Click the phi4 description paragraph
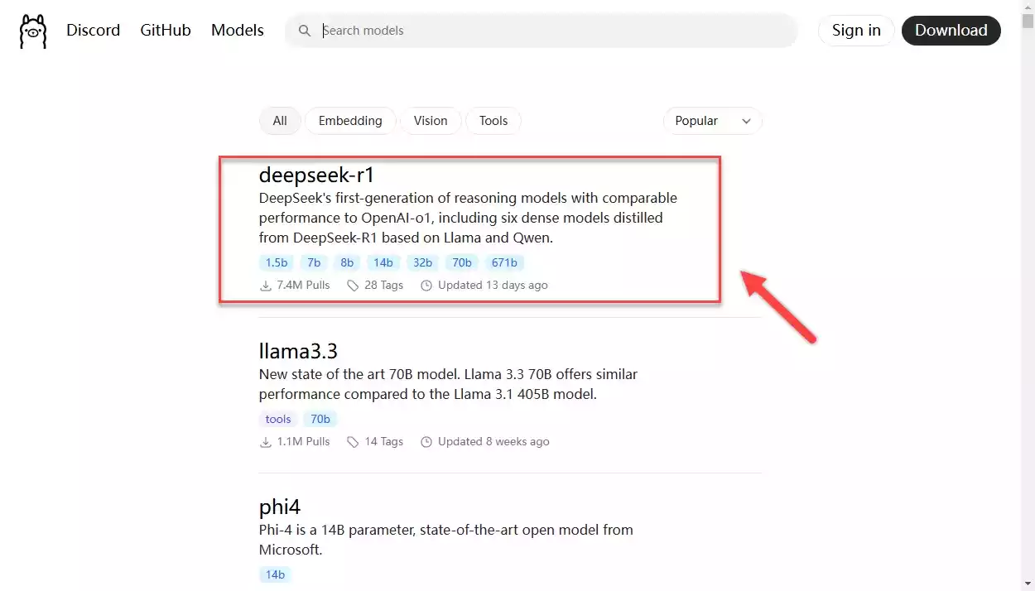 coord(446,540)
